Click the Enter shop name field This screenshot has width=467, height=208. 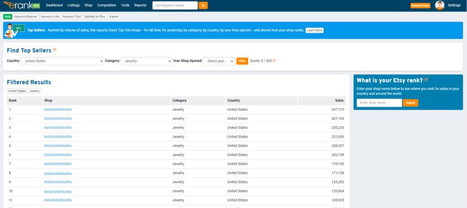click(x=379, y=103)
